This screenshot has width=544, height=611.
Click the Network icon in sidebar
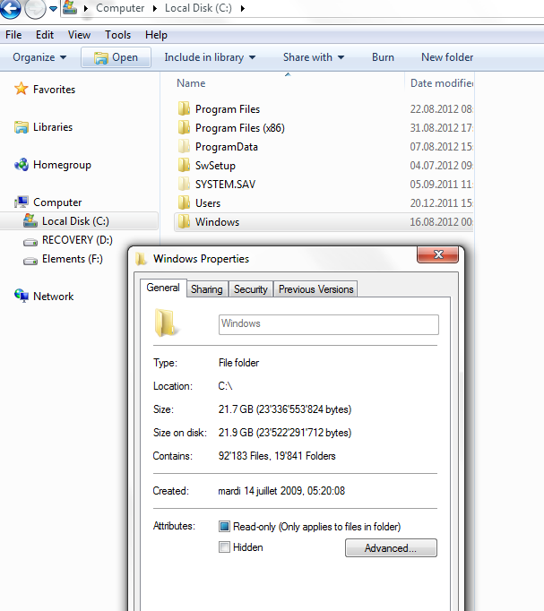pyautogui.click(x=22, y=296)
